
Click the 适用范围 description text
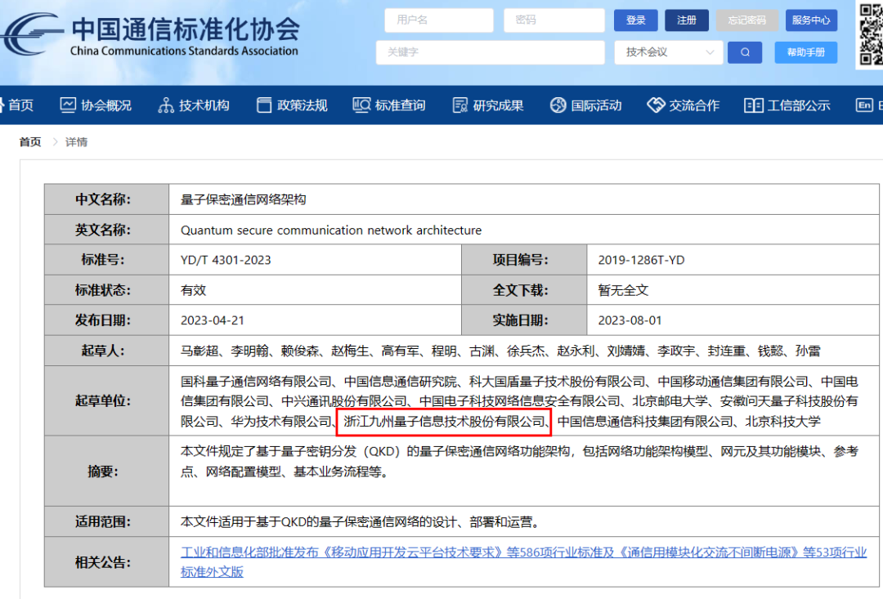pyautogui.click(x=361, y=522)
